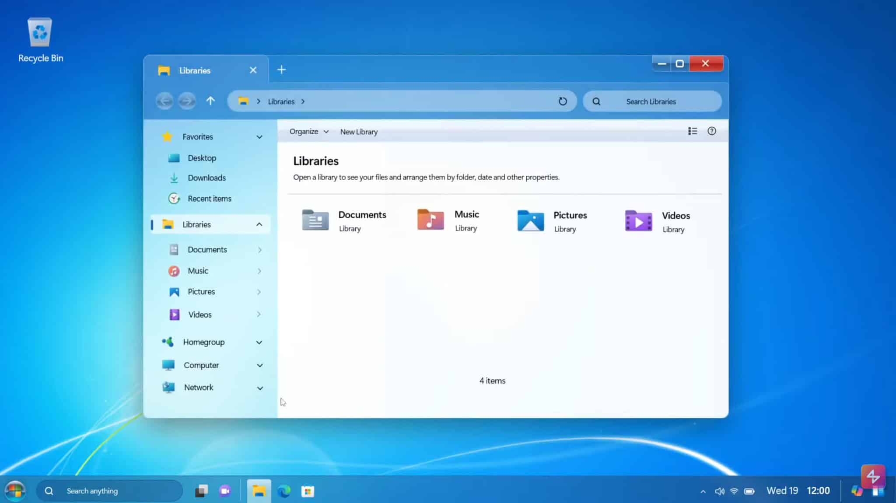Click the refresh icon in the address bar
The width and height of the screenshot is (896, 503).
tap(563, 101)
